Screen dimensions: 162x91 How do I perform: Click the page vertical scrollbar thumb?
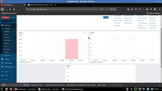[x=161, y=48]
